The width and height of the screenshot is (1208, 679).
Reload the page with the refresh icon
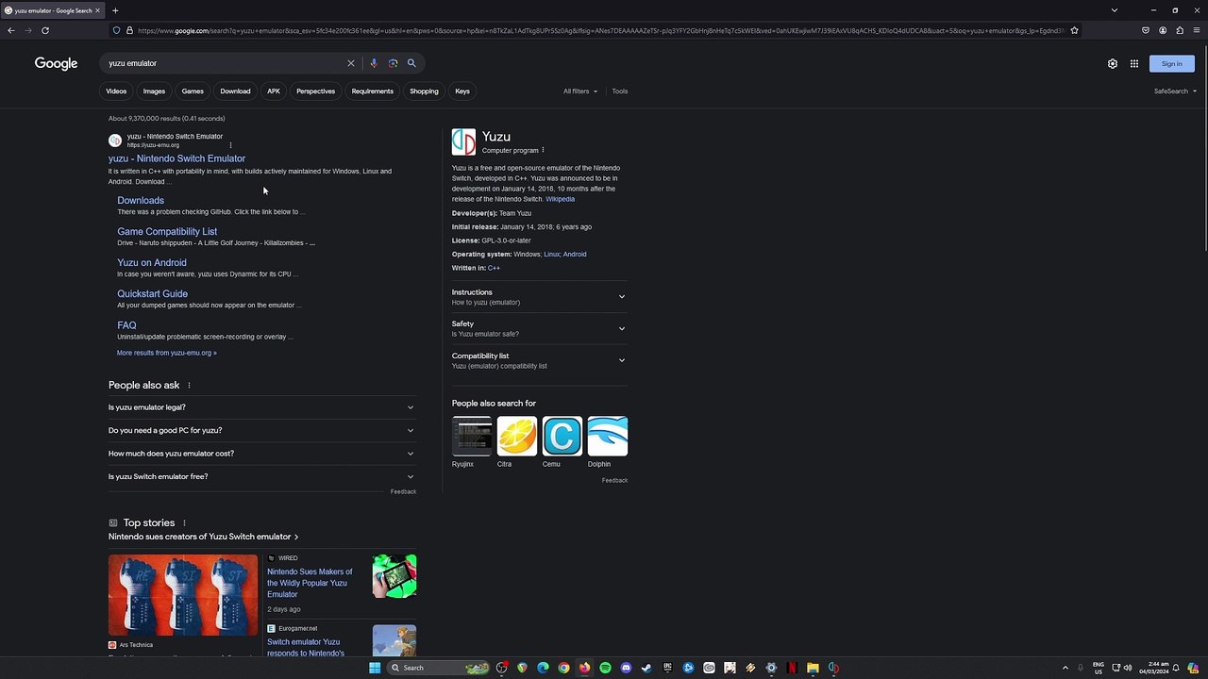[45, 30]
